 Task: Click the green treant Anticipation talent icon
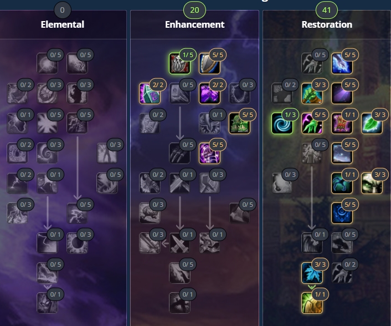click(x=239, y=124)
